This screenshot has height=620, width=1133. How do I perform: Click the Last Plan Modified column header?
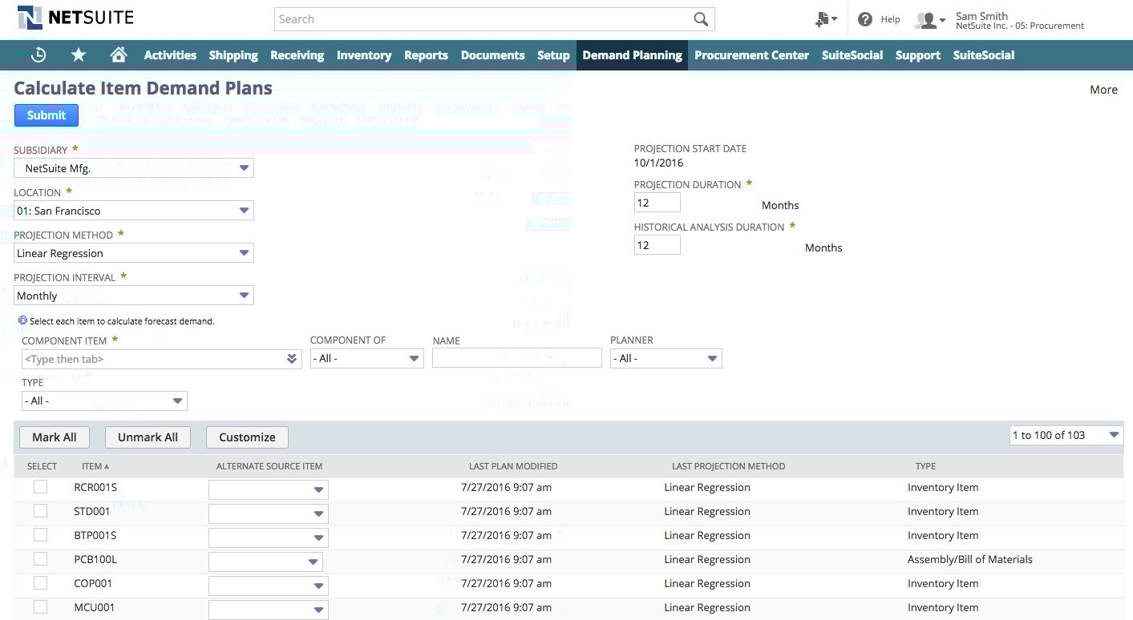coord(513,466)
